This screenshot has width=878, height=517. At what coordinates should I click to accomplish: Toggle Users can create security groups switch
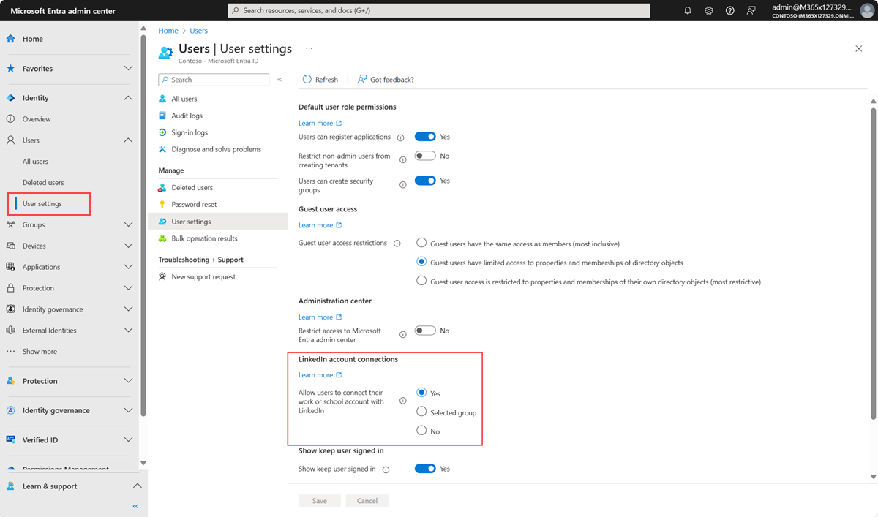pos(425,181)
